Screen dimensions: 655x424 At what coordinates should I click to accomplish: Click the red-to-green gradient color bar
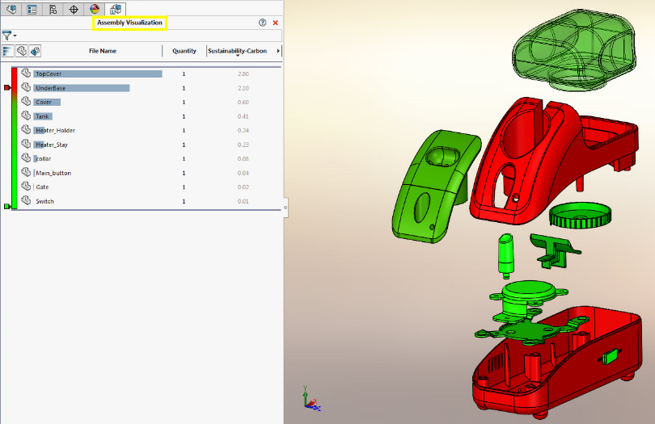(15, 138)
